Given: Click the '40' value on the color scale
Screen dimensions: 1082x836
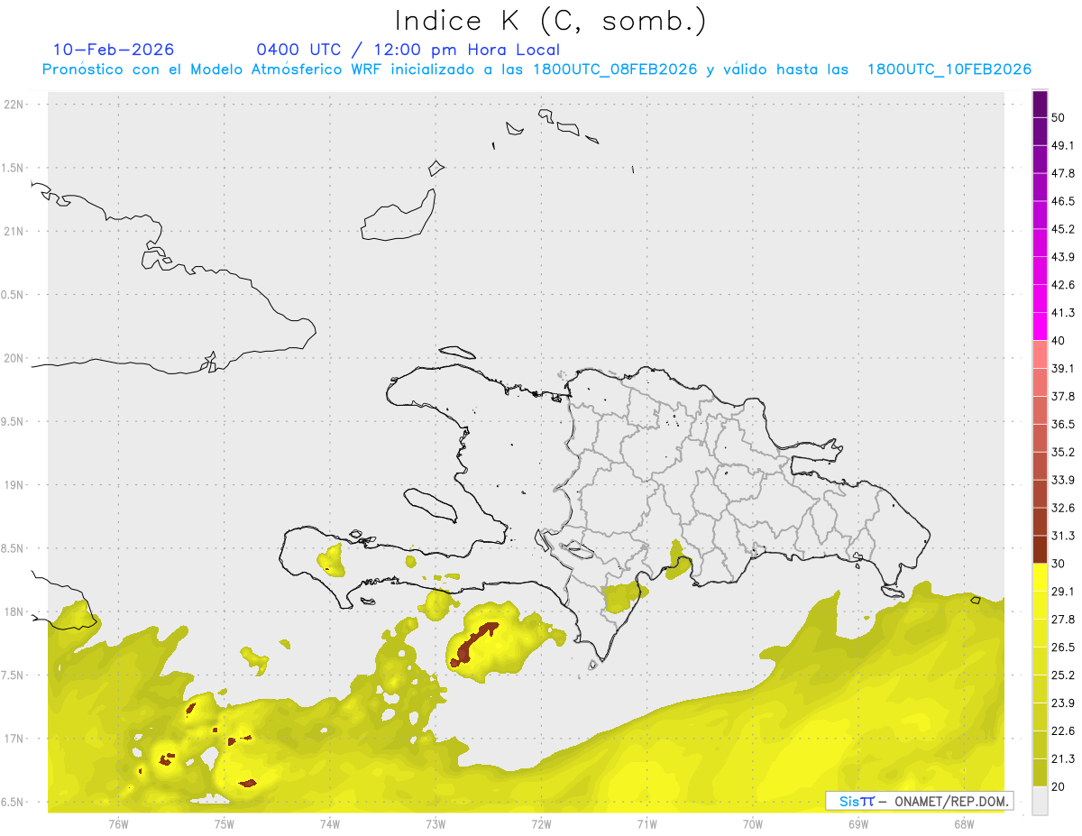Looking at the screenshot, I should point(1059,341).
